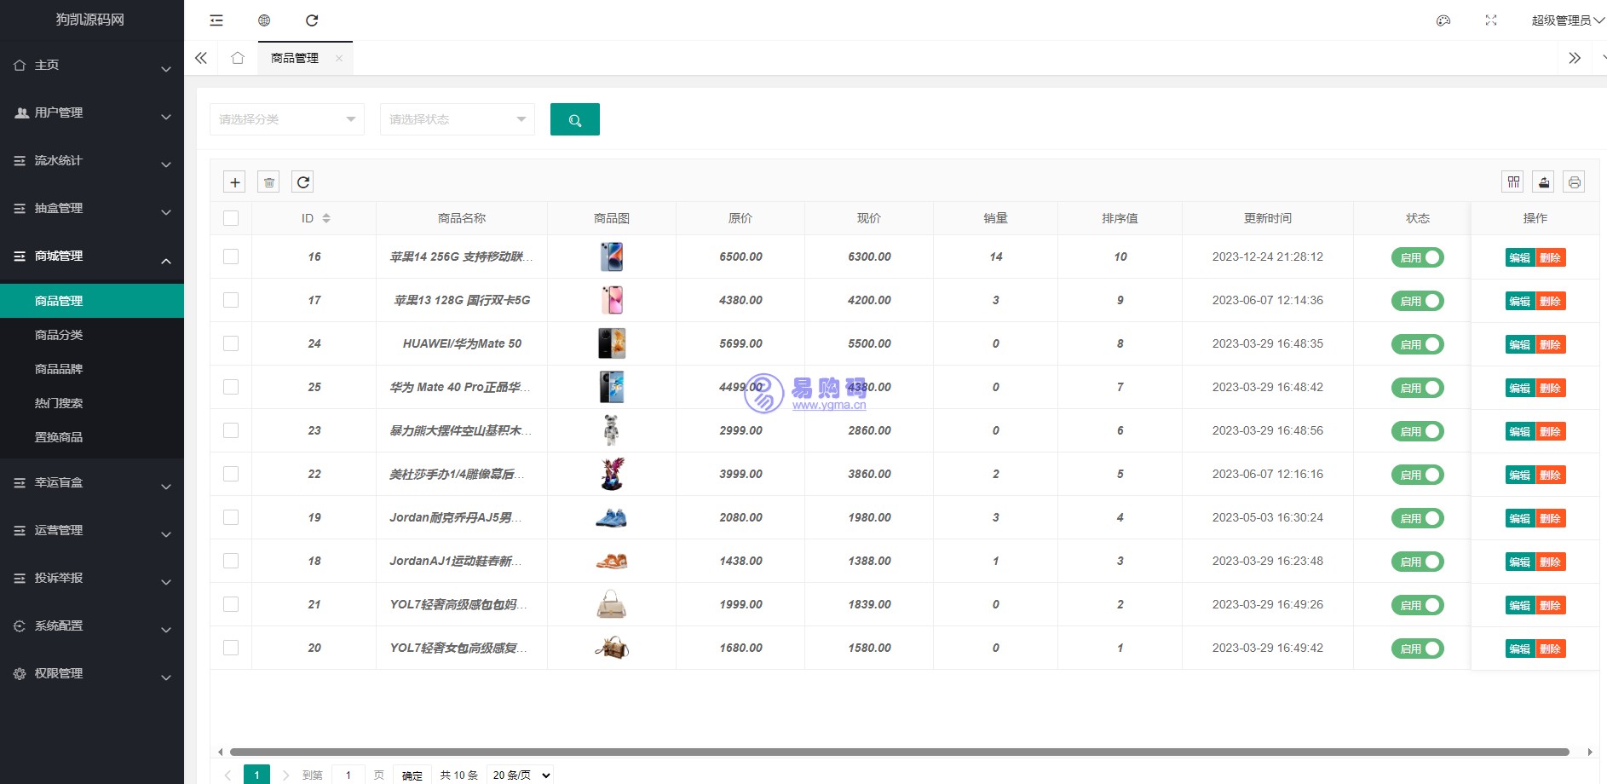The height and width of the screenshot is (784, 1607).
Task: Toggle fullscreen with expand arrows icon
Action: pyautogui.click(x=1491, y=20)
